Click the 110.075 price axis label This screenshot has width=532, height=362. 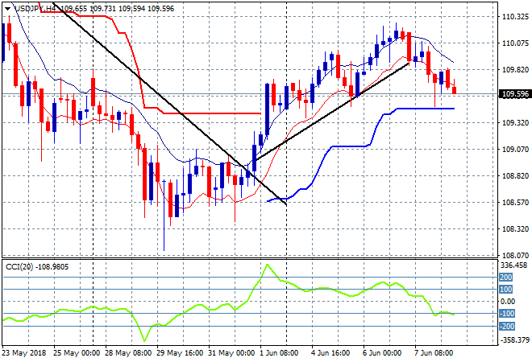(x=515, y=43)
